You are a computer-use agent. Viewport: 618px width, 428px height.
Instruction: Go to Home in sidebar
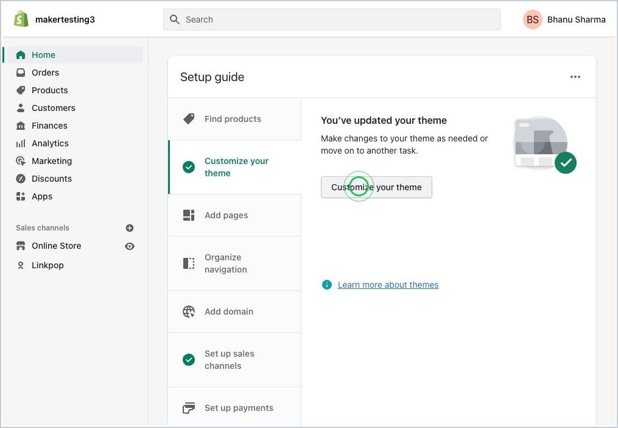75,55
